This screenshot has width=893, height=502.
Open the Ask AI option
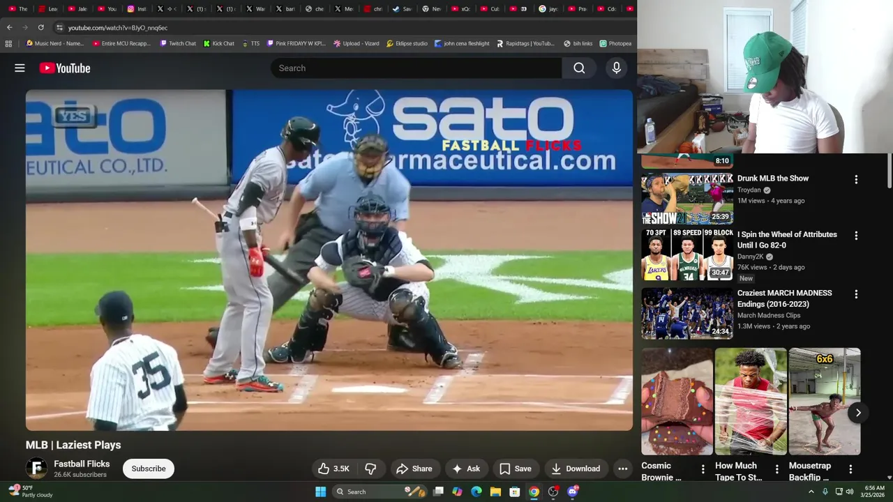click(466, 469)
